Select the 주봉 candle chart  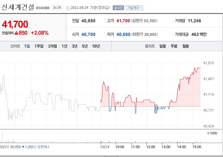point(174,46)
